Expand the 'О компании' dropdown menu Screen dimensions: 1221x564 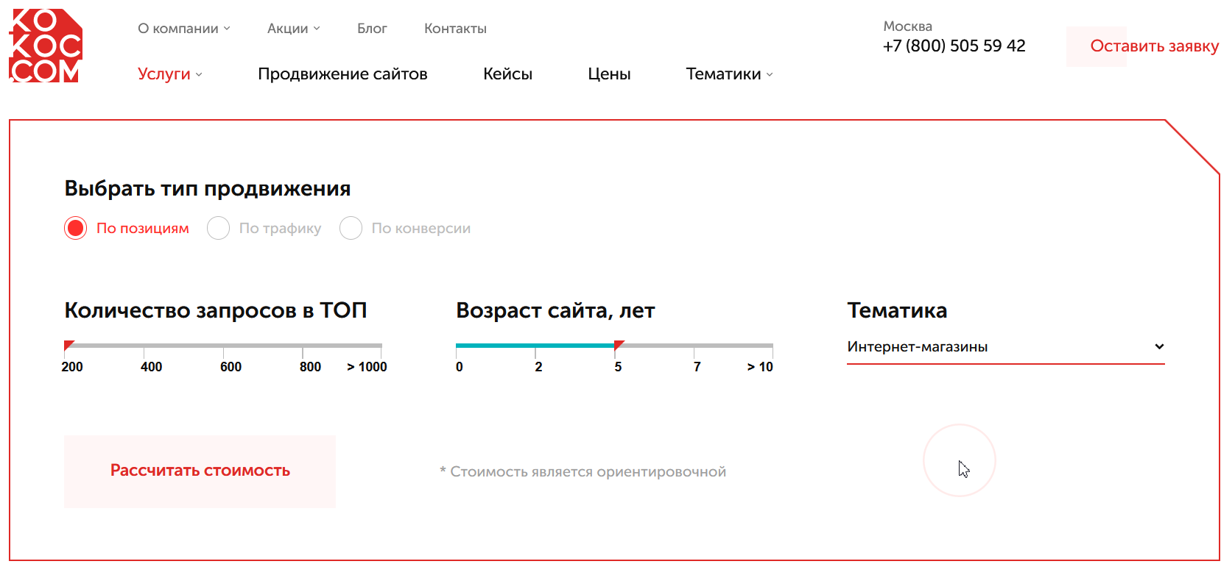click(x=184, y=29)
